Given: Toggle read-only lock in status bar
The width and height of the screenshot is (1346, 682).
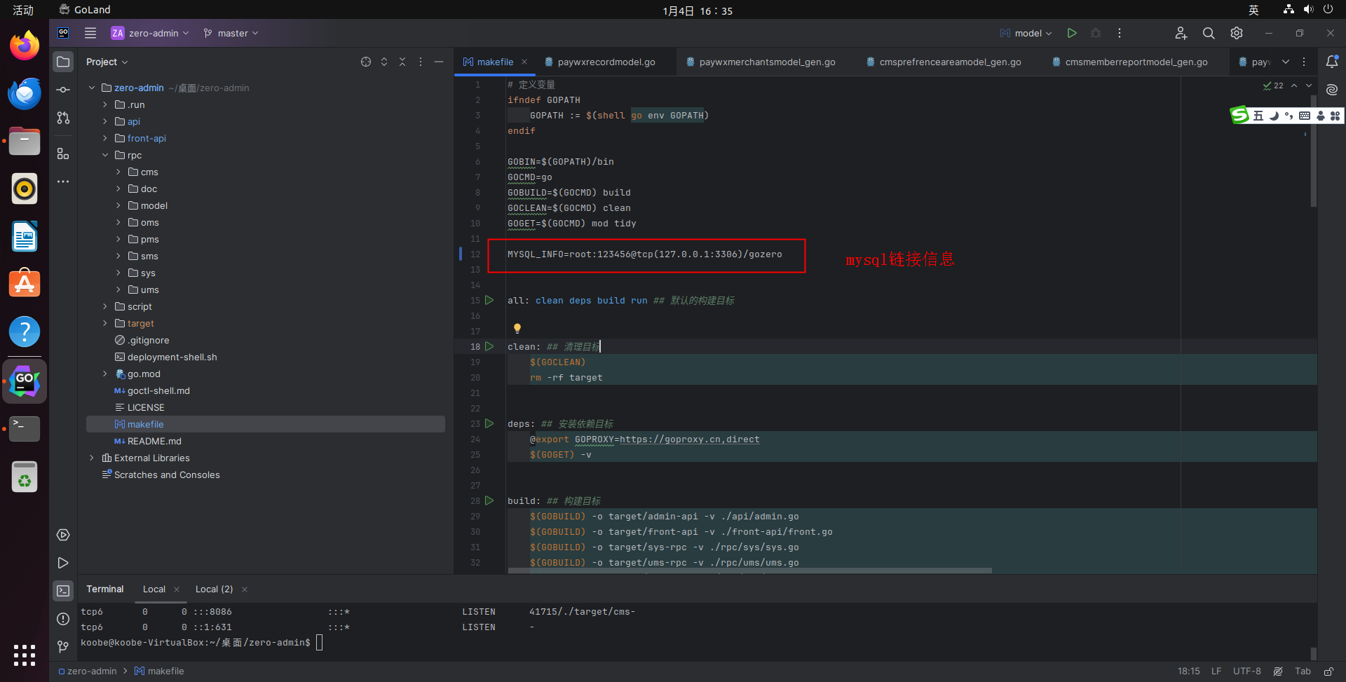Looking at the screenshot, I should [x=1328, y=671].
